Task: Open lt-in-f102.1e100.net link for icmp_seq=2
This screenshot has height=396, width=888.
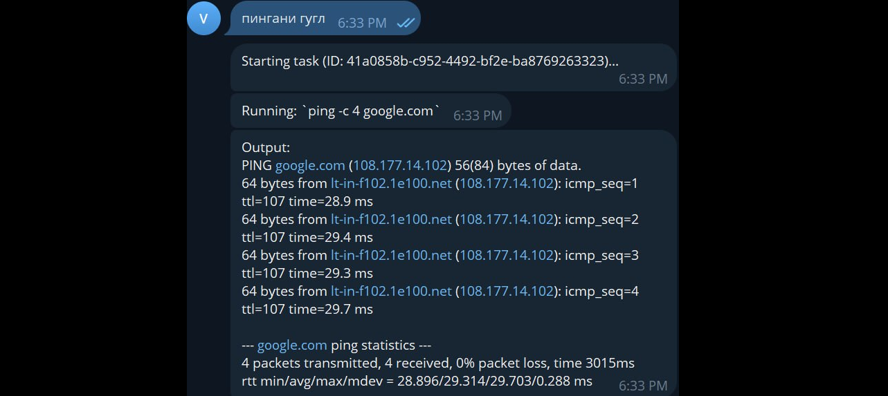Action: 391,220
